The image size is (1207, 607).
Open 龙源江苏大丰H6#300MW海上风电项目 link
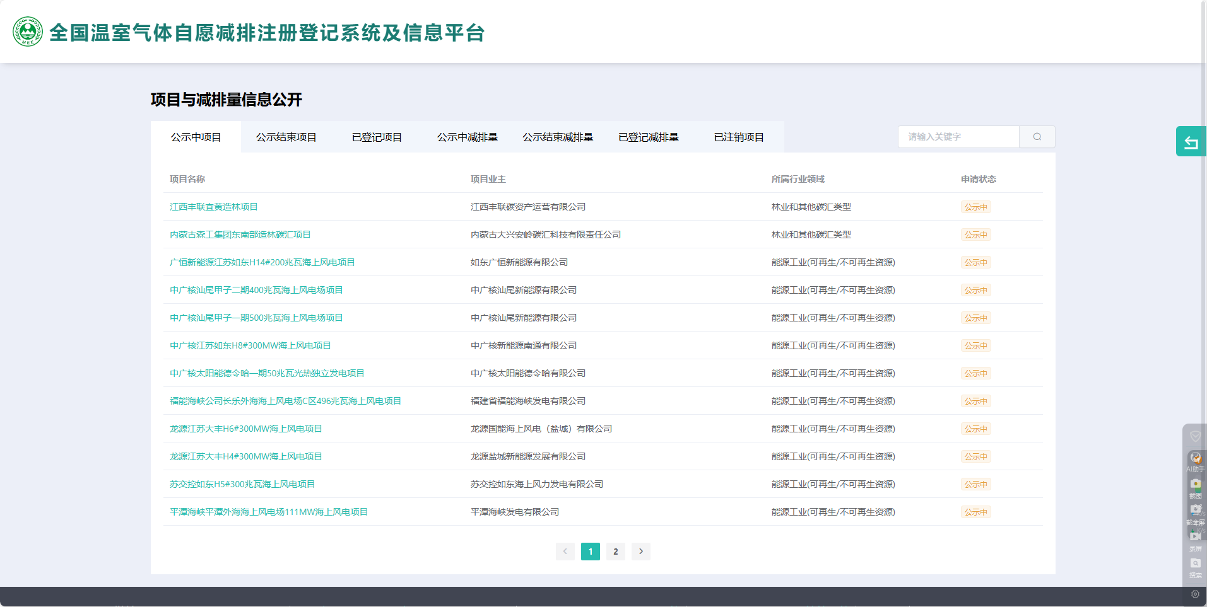(x=245, y=429)
